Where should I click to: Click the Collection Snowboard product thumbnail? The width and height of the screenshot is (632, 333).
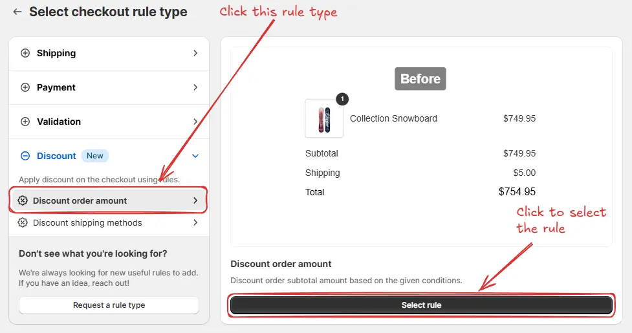tap(324, 119)
